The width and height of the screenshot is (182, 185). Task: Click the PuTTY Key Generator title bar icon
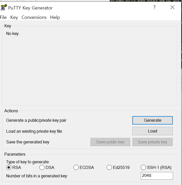click(4, 8)
